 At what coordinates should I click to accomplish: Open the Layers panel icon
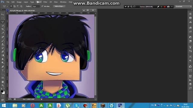[x=190, y=84]
